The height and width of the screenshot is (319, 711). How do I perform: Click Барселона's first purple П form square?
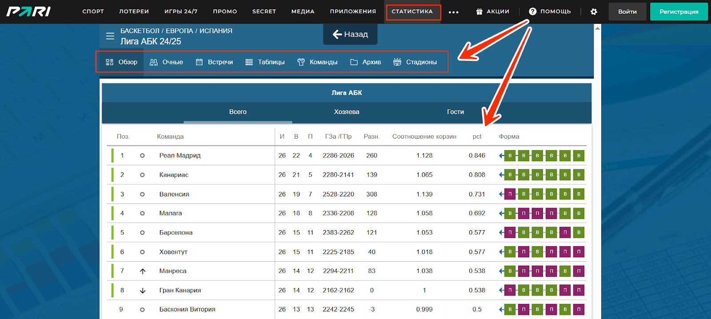click(x=510, y=232)
